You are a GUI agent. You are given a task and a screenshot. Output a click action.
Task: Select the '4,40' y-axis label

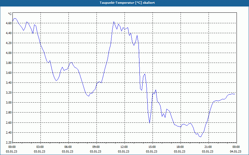point(9,33)
